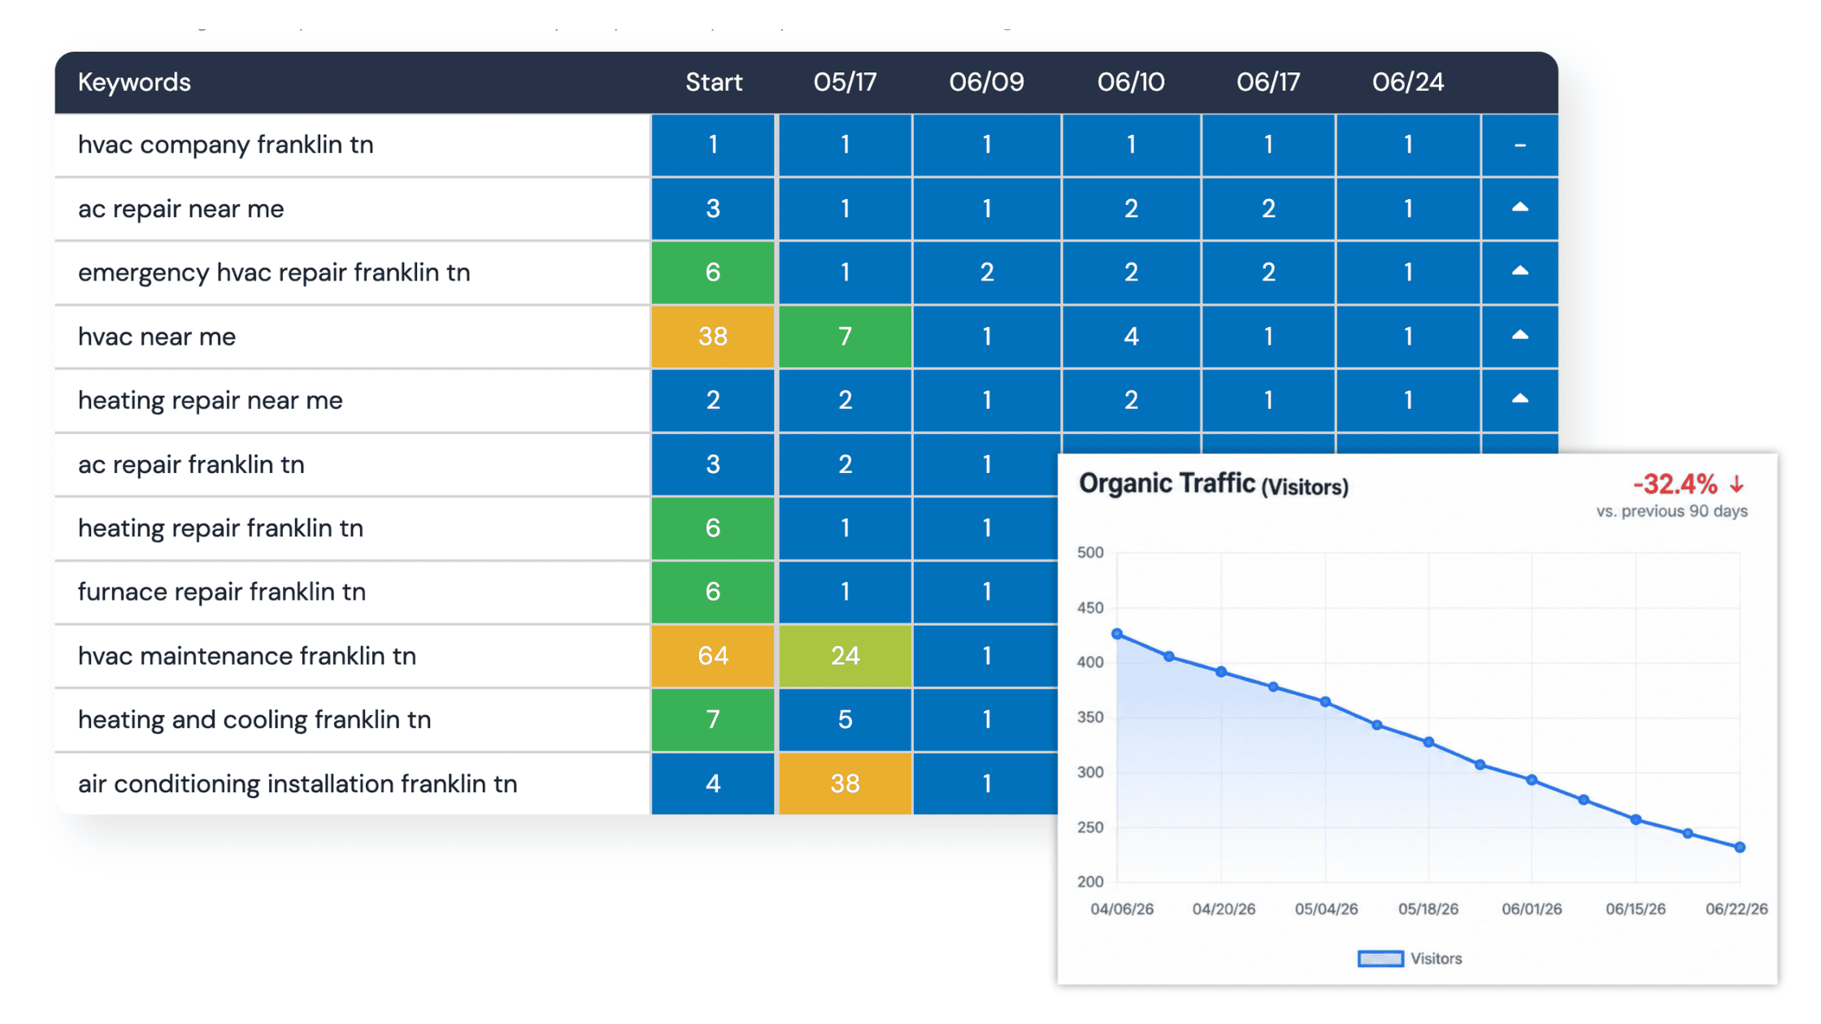
Task: Click green Start cell 7 for heating and cooling
Action: (713, 719)
